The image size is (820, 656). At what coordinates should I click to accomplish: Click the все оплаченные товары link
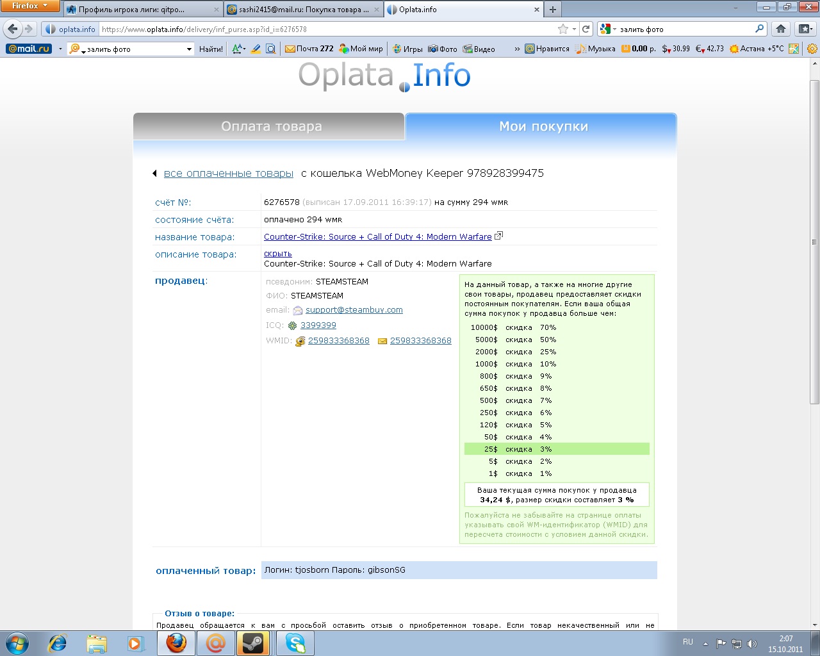point(229,173)
